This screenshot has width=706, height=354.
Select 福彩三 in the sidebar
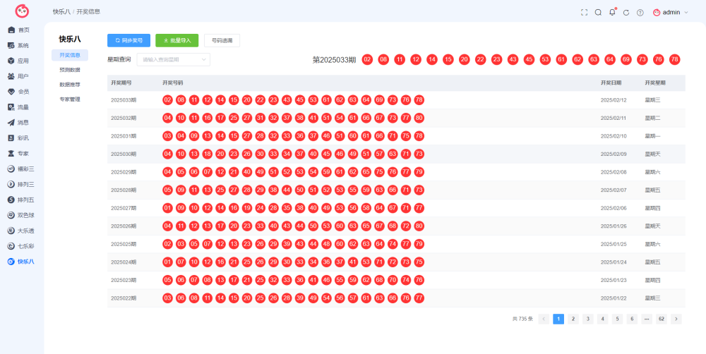coord(22,169)
